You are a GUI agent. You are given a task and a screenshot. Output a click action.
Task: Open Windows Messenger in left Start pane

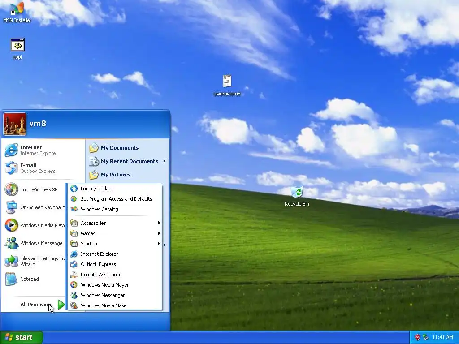point(35,243)
